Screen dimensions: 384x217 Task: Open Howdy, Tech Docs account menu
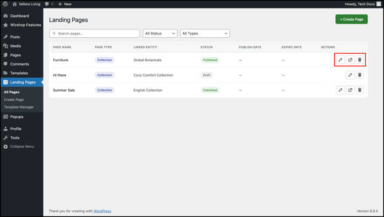click(x=363, y=4)
